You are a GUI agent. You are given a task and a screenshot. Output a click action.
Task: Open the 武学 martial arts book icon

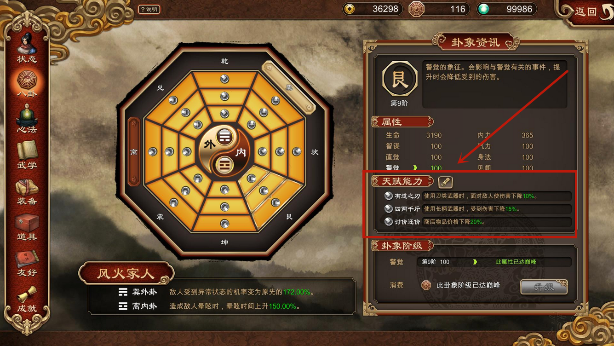pos(27,155)
